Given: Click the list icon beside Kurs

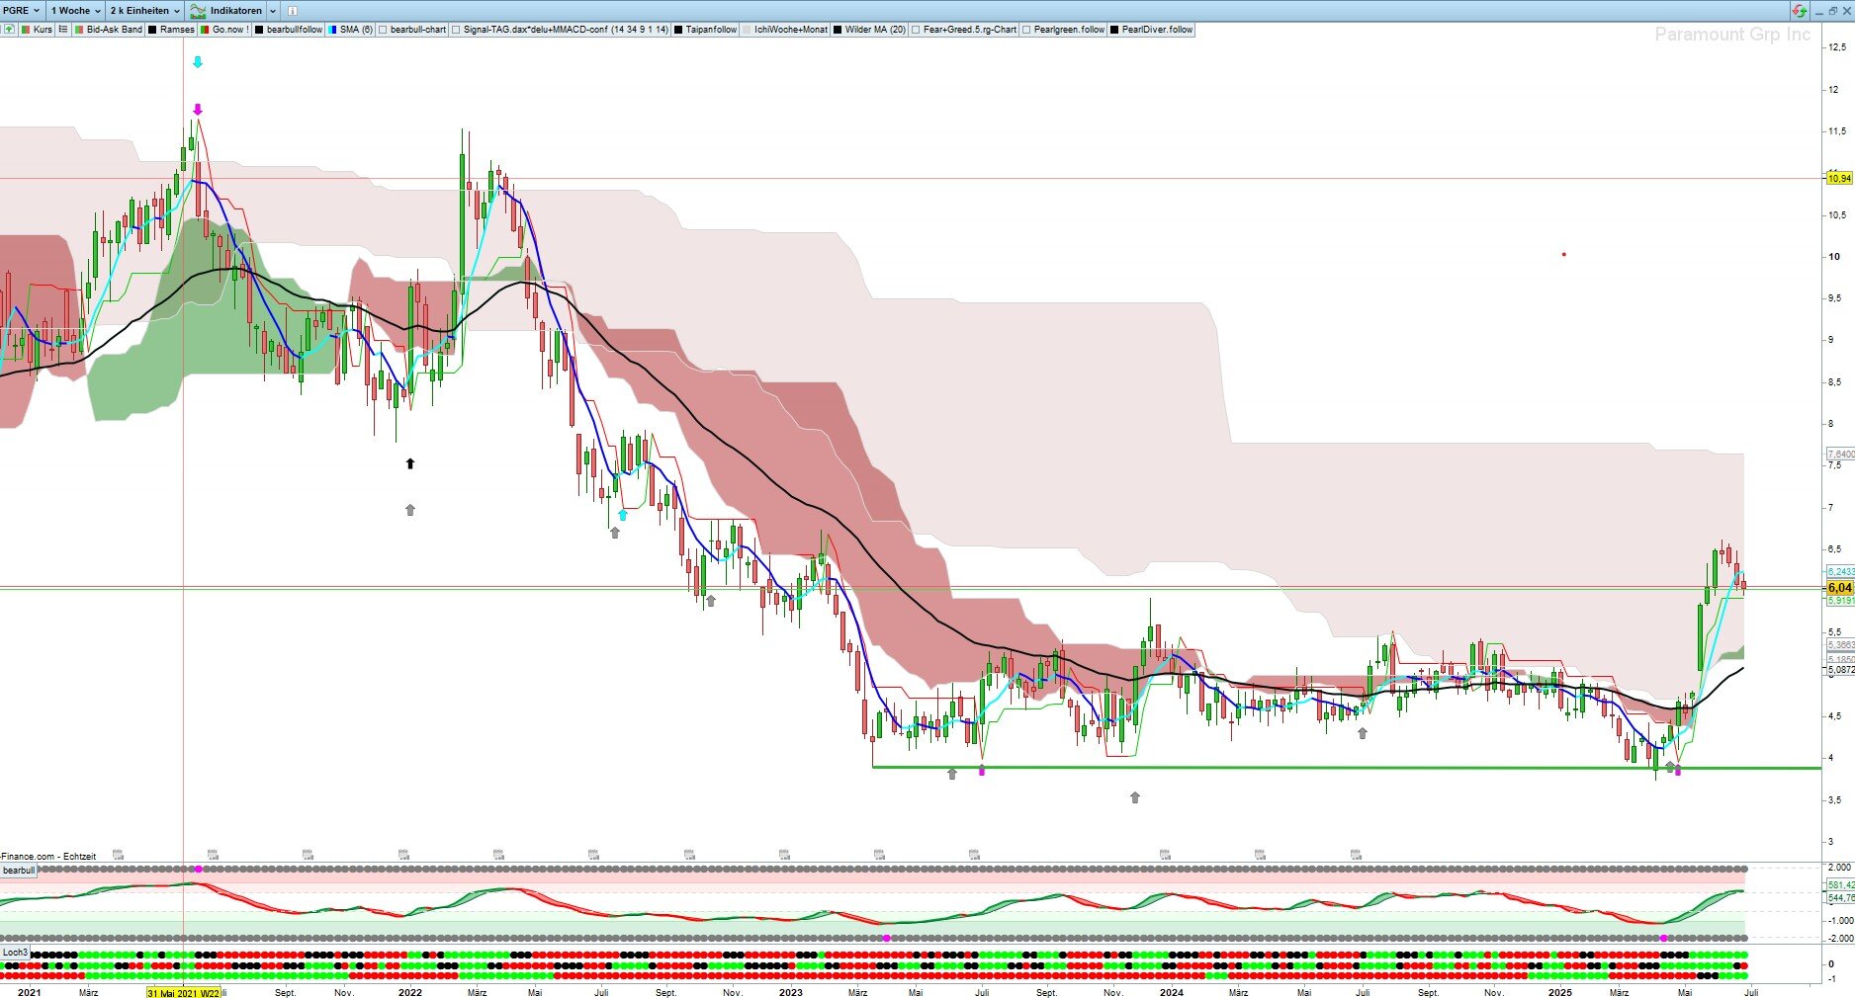Looking at the screenshot, I should pyautogui.click(x=63, y=30).
